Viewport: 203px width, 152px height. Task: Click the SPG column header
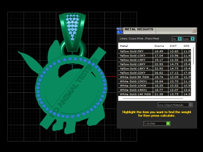[x=187, y=46]
